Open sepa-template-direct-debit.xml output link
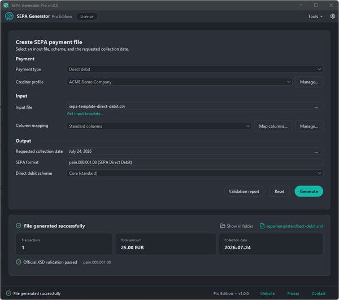Image resolution: width=339 pixels, height=300 pixels. click(x=294, y=226)
